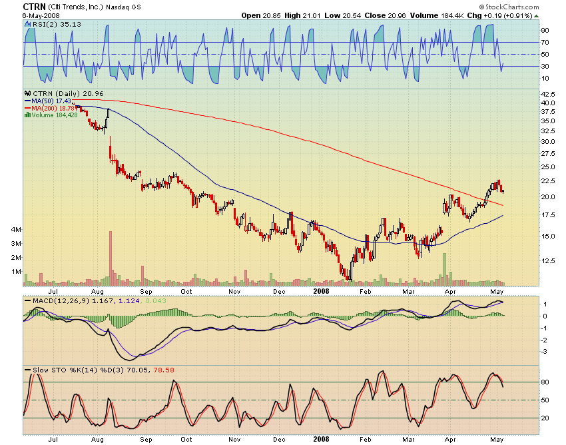The height and width of the screenshot is (445, 566).
Task: Click the RSI(2) 35.13 indicator label
Action: (x=57, y=24)
